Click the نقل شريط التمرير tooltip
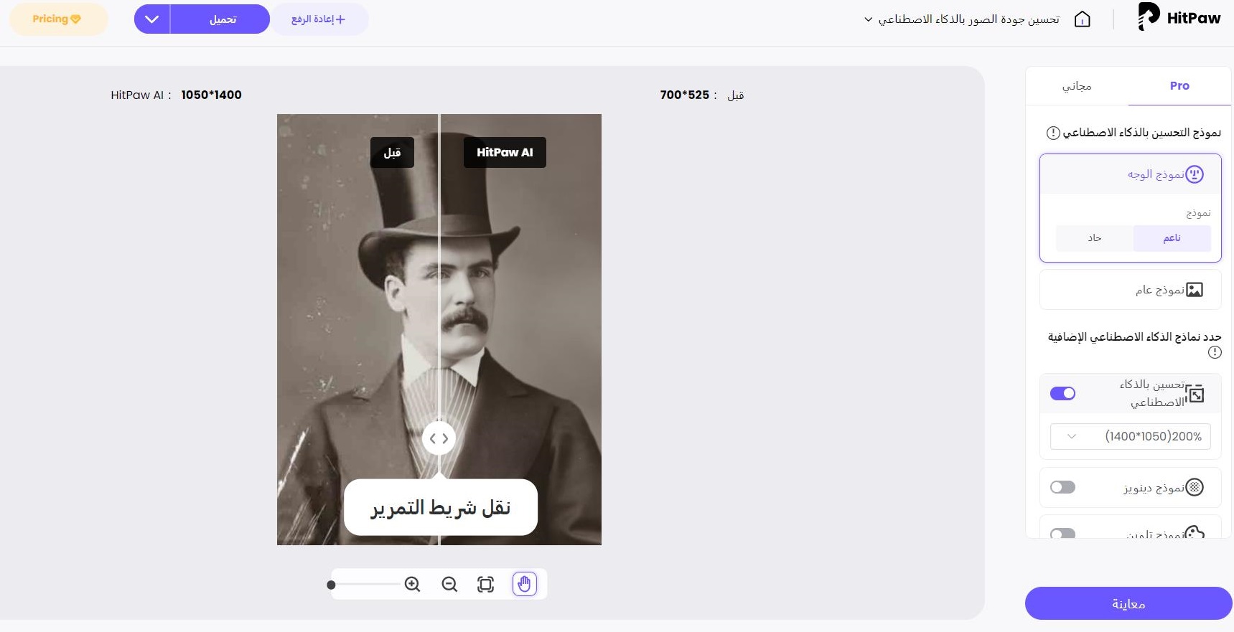This screenshot has width=1234, height=632. point(441,507)
